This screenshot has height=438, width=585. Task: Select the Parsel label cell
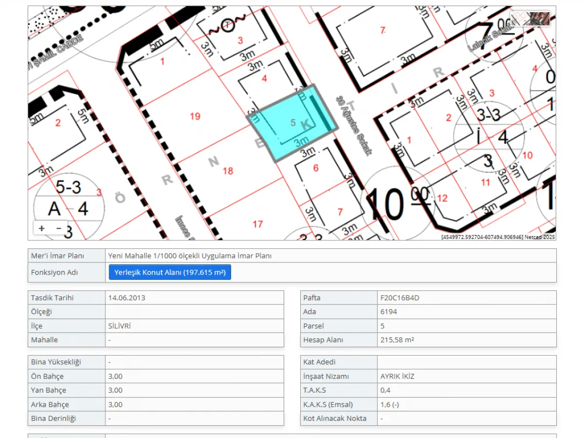click(339, 326)
